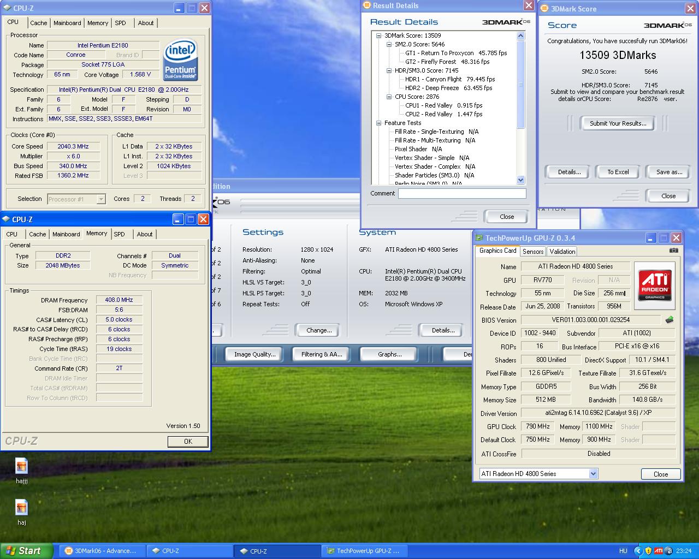Viewport: 699px width, 559px height.
Task: Collapse the Feature Tests tree node
Action: (x=378, y=123)
